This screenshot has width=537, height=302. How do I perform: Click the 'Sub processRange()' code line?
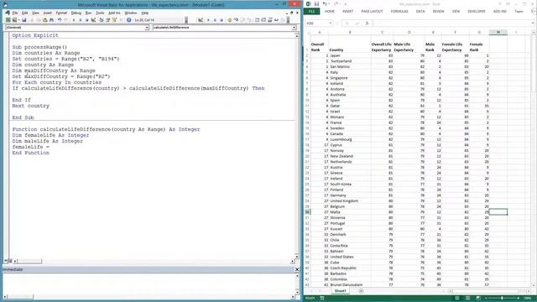[39, 47]
